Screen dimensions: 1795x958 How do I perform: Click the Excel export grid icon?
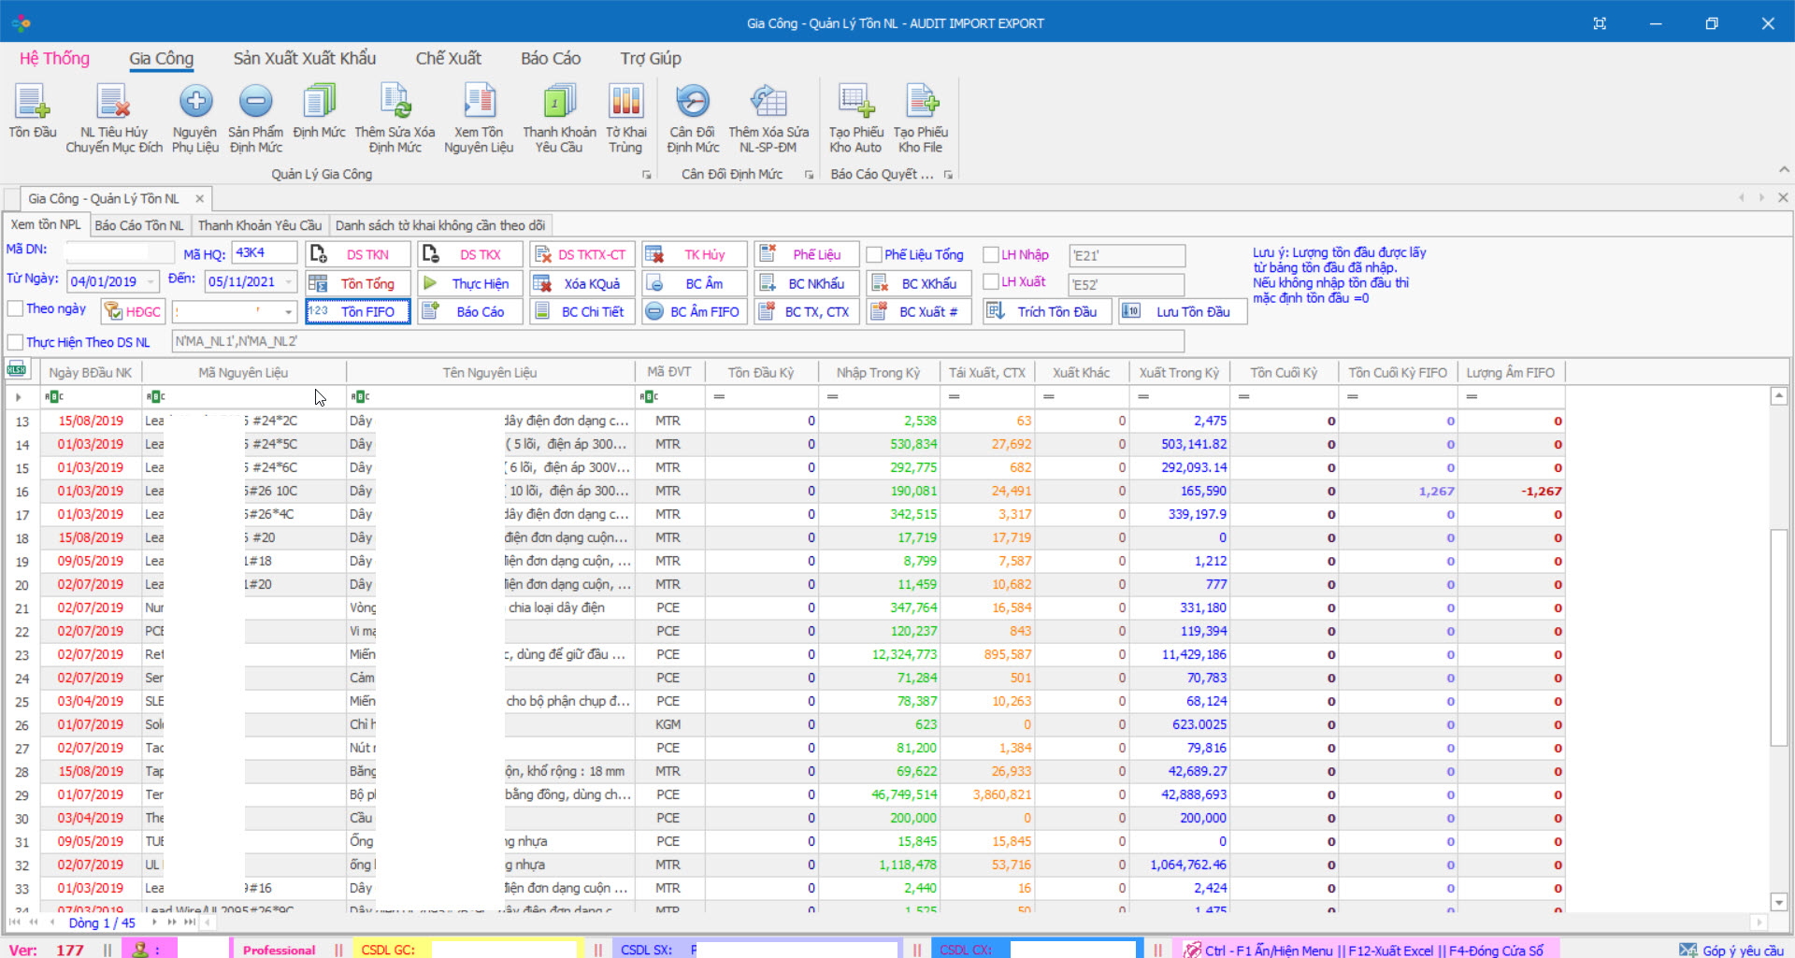(x=17, y=370)
